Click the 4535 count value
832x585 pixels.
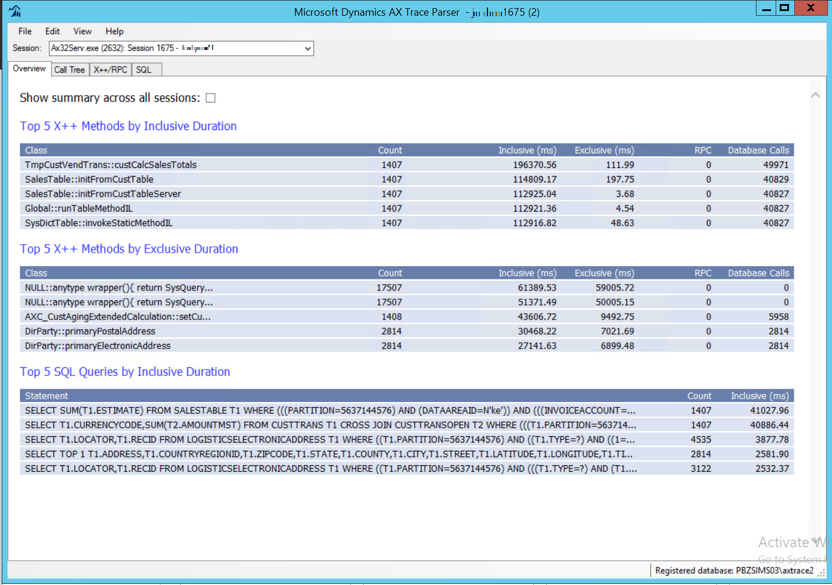pos(701,440)
